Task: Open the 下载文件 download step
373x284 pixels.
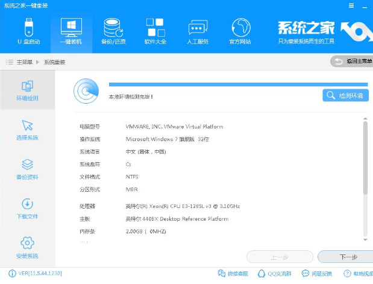Action: [x=27, y=208]
